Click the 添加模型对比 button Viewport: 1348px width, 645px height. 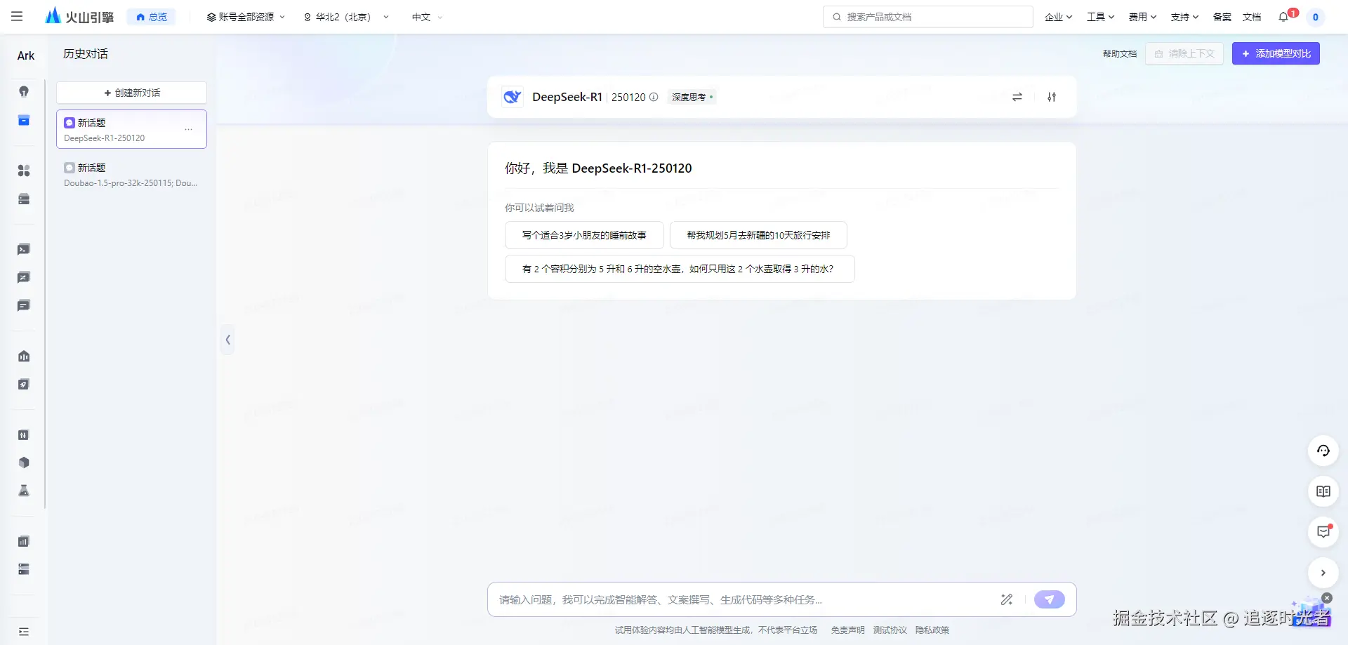click(1276, 53)
